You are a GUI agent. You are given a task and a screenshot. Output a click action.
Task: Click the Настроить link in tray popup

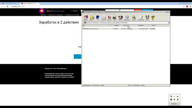174,104
